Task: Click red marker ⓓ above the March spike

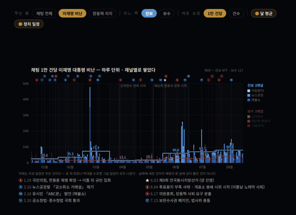Action: pyautogui.click(x=90, y=80)
